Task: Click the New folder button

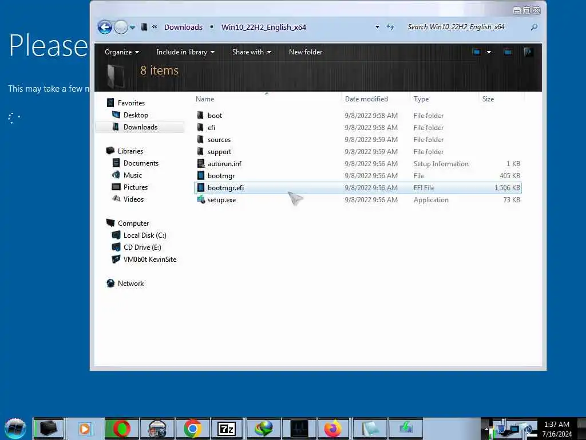Action: tap(306, 52)
